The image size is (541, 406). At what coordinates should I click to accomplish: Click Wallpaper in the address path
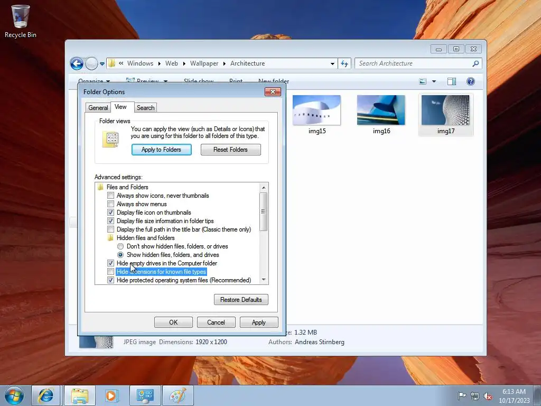tap(204, 63)
